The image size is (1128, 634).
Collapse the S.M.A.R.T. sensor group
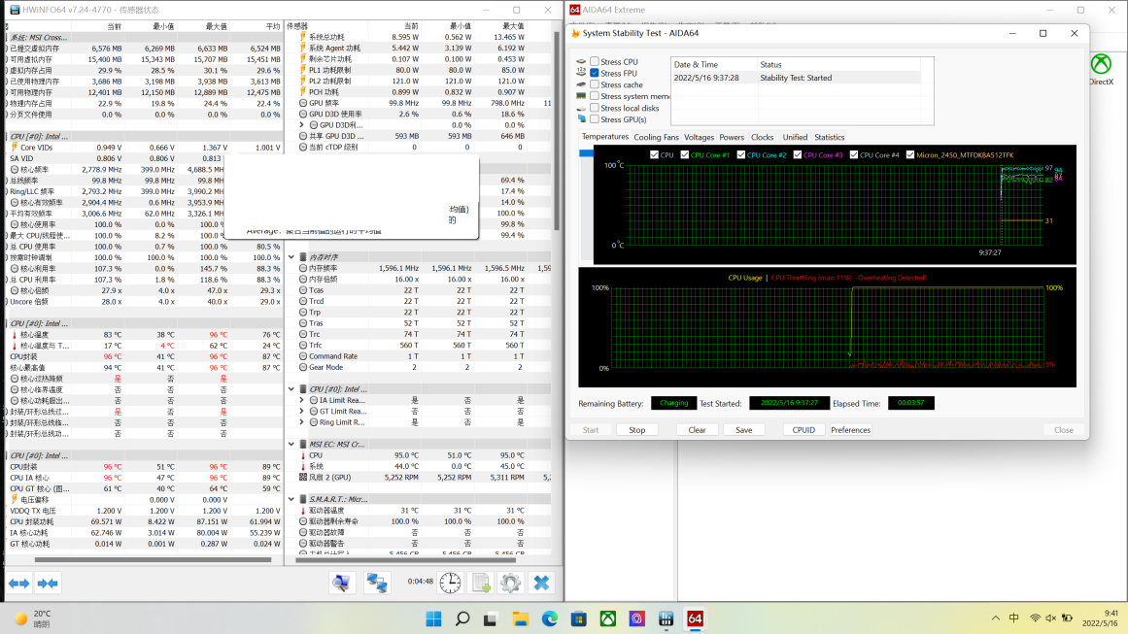coord(291,499)
